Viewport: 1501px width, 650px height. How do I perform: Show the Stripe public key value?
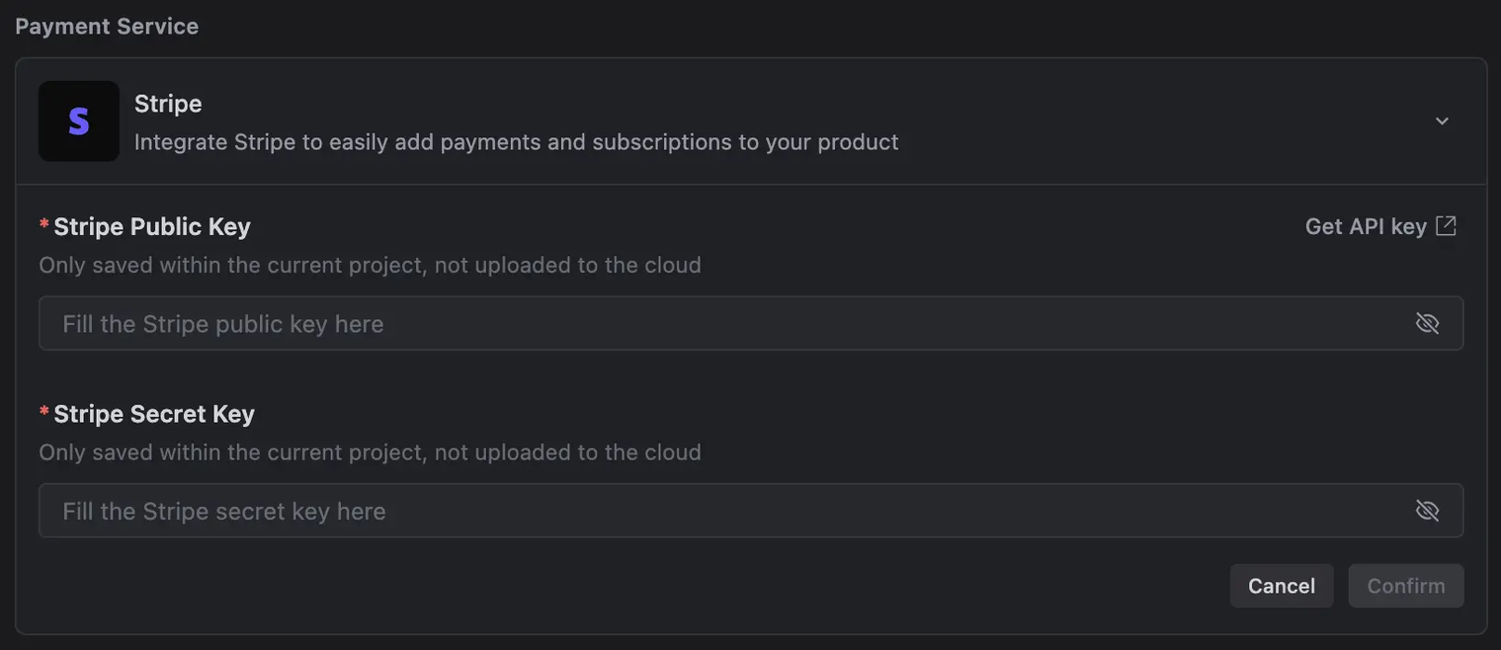click(1427, 323)
